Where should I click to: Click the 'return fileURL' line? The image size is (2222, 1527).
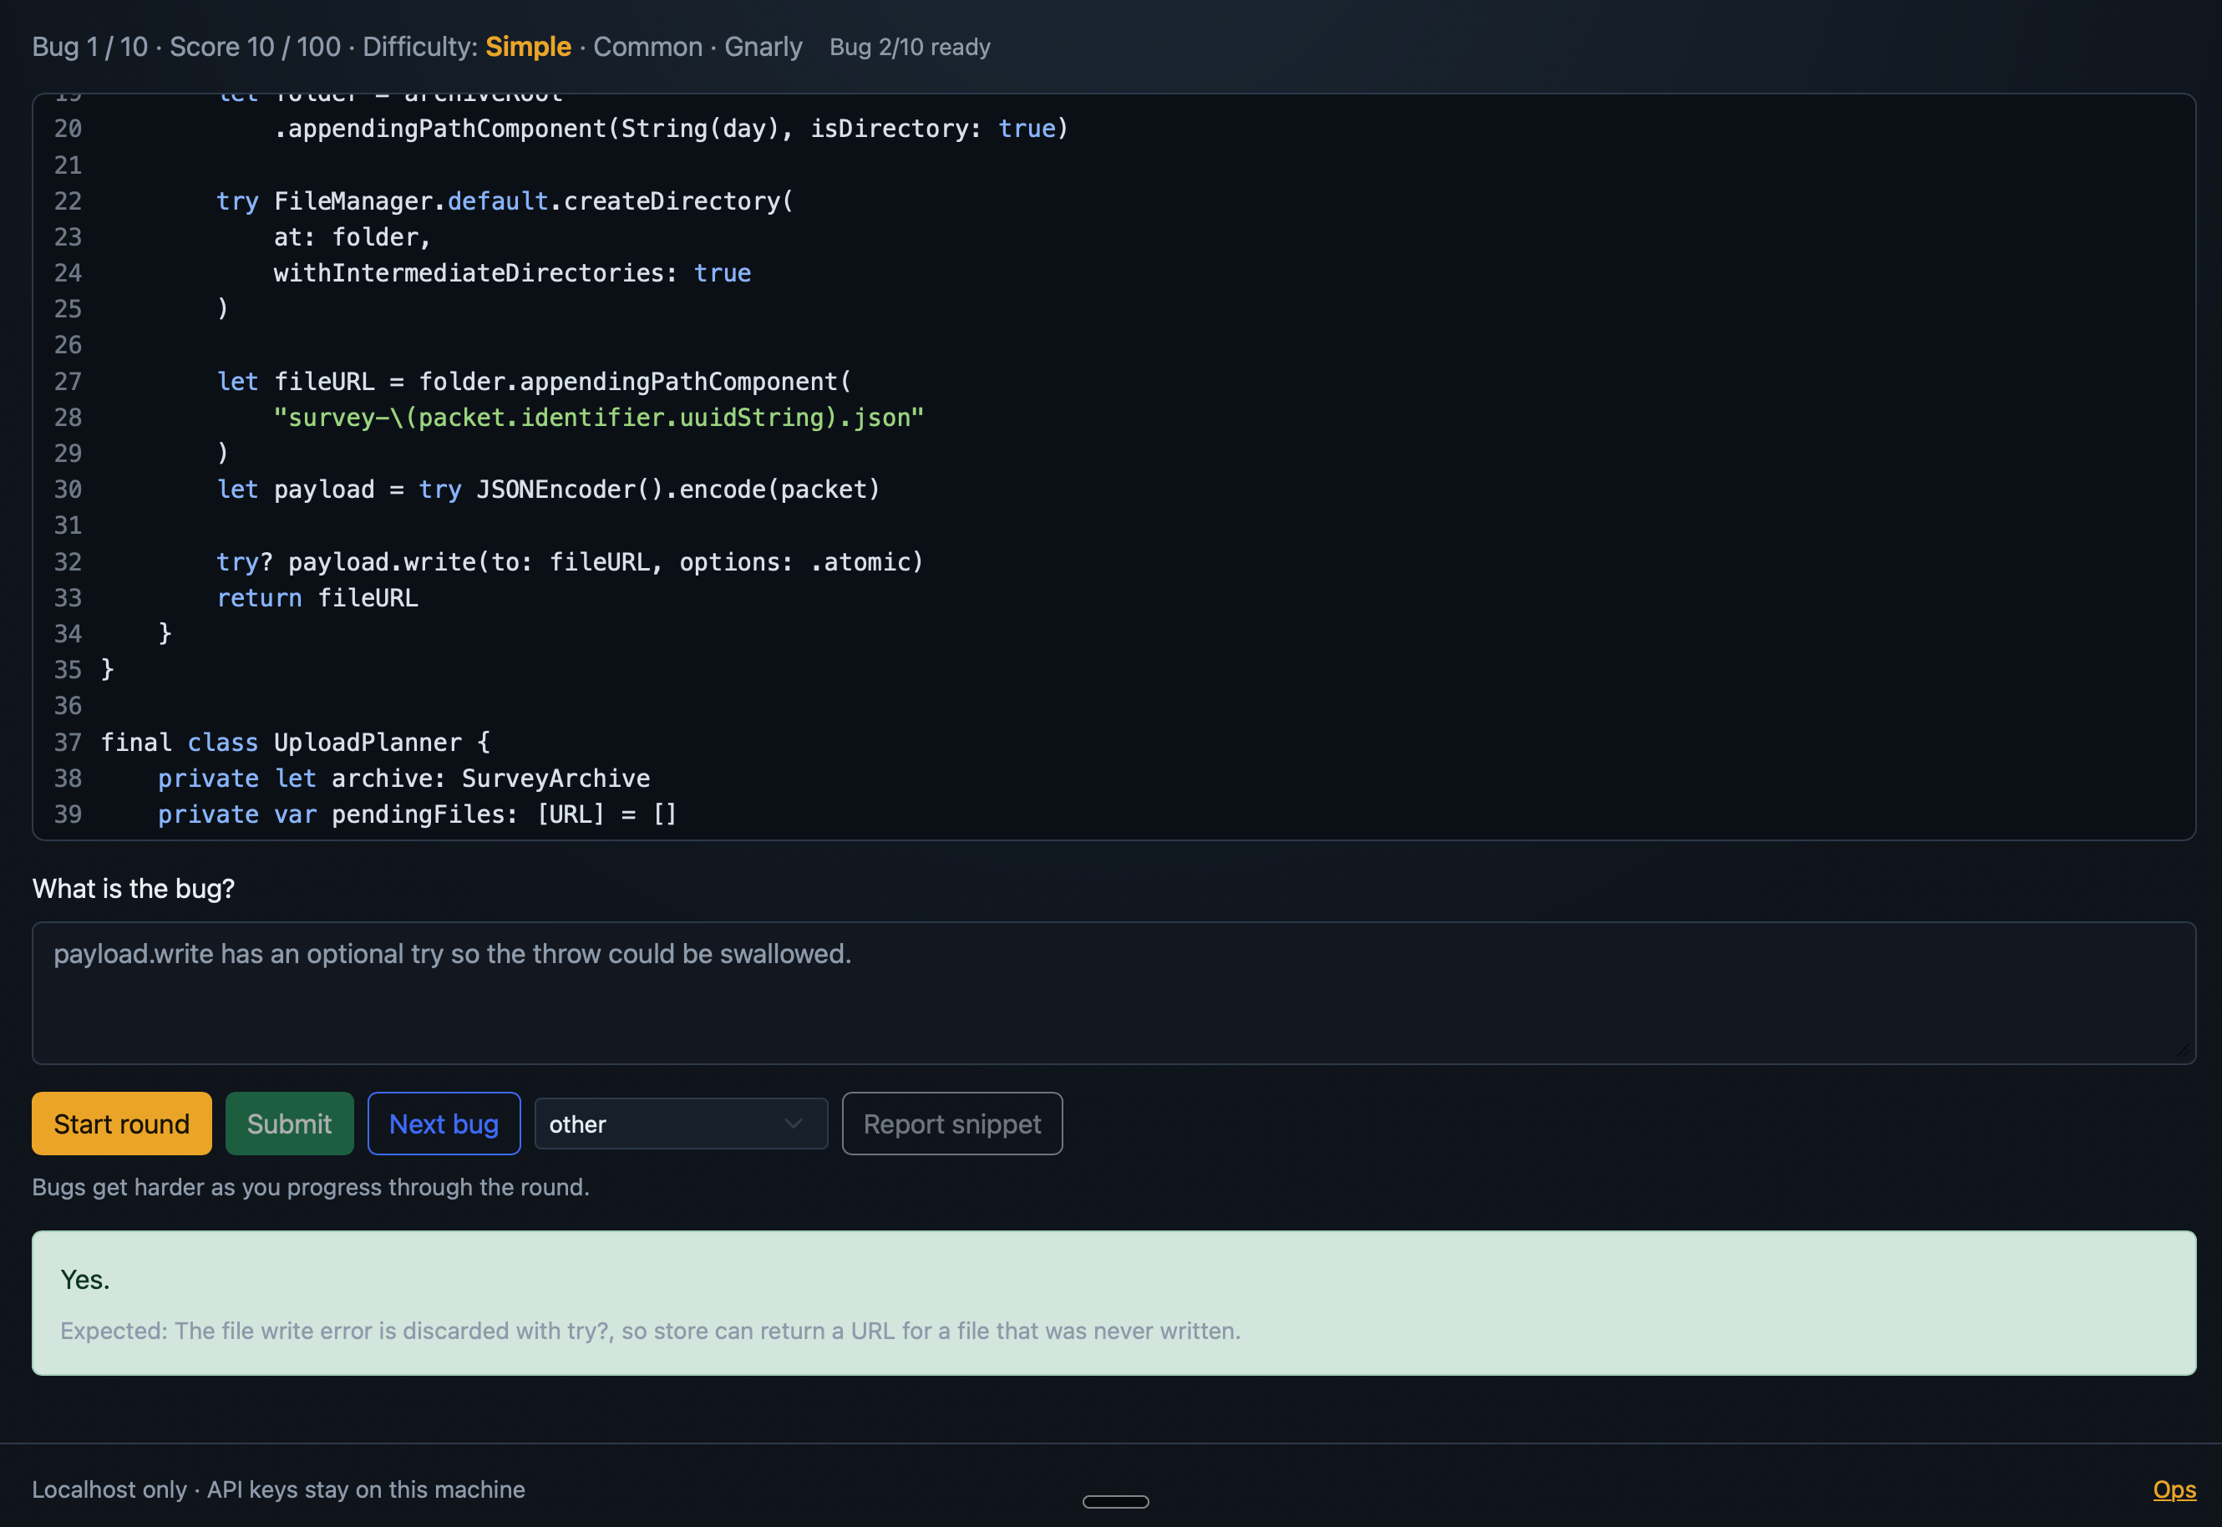point(317,598)
